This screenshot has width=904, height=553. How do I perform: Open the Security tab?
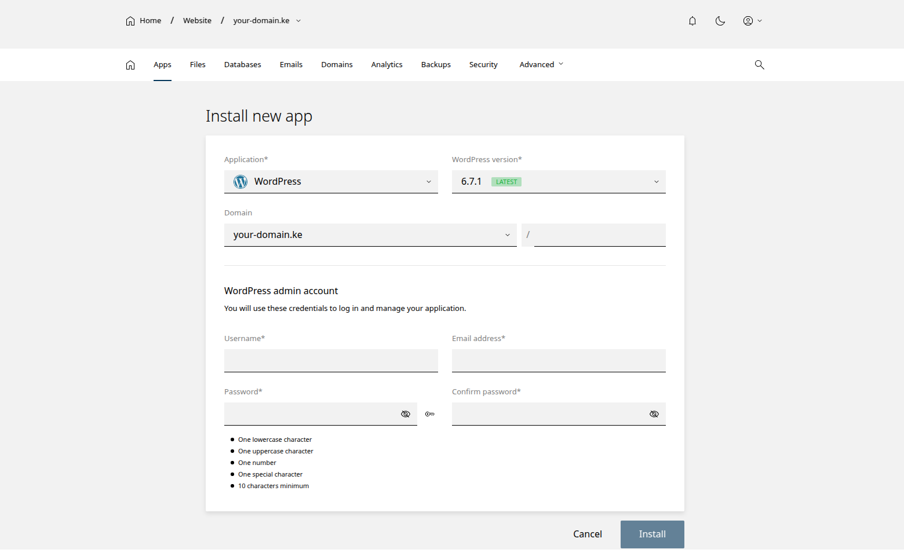[483, 65]
